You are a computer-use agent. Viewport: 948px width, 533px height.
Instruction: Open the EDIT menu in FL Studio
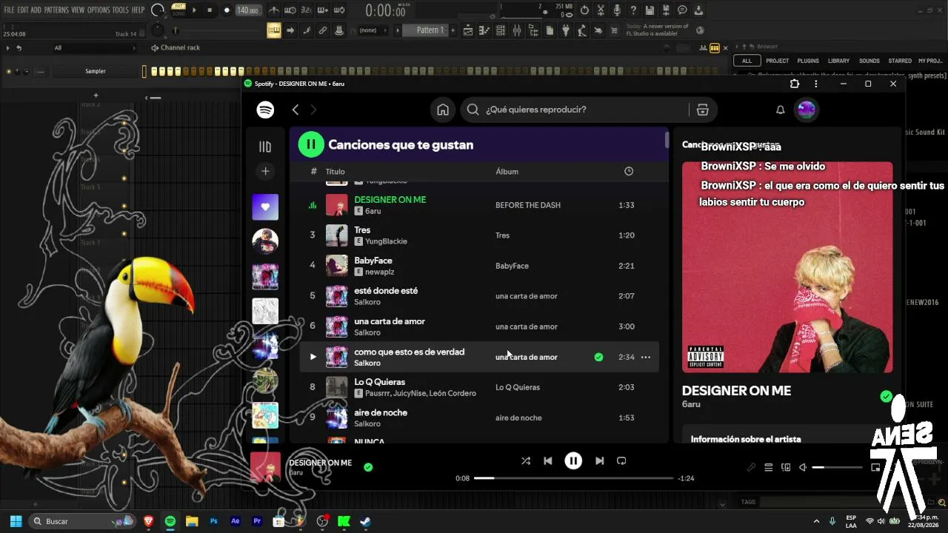point(23,10)
